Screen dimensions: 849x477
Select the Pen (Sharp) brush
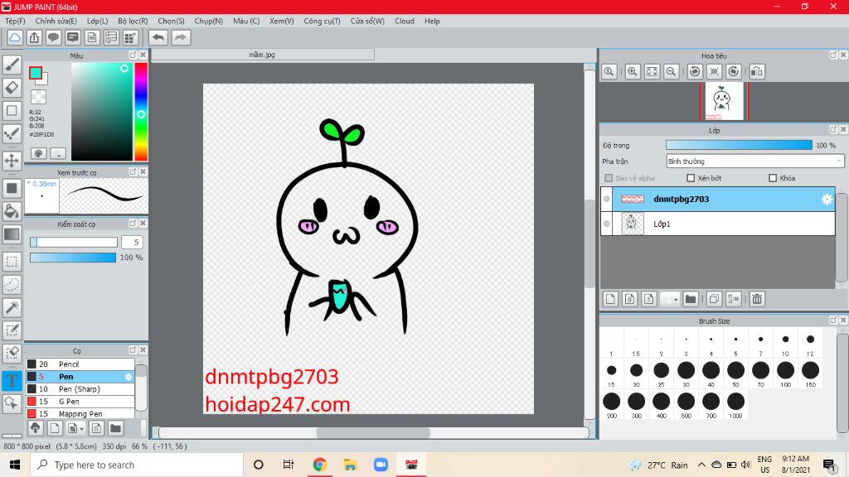80,389
